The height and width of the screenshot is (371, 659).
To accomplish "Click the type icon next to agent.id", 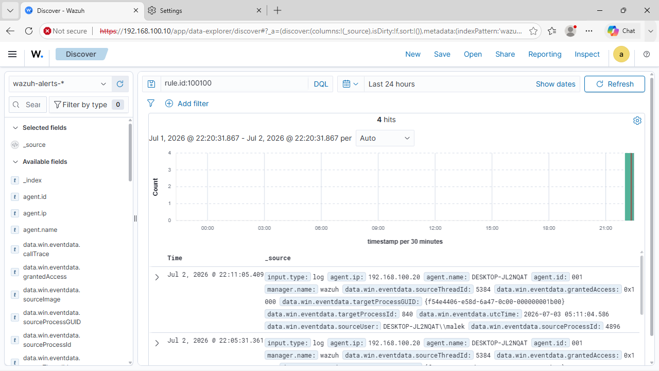I will click(x=15, y=197).
